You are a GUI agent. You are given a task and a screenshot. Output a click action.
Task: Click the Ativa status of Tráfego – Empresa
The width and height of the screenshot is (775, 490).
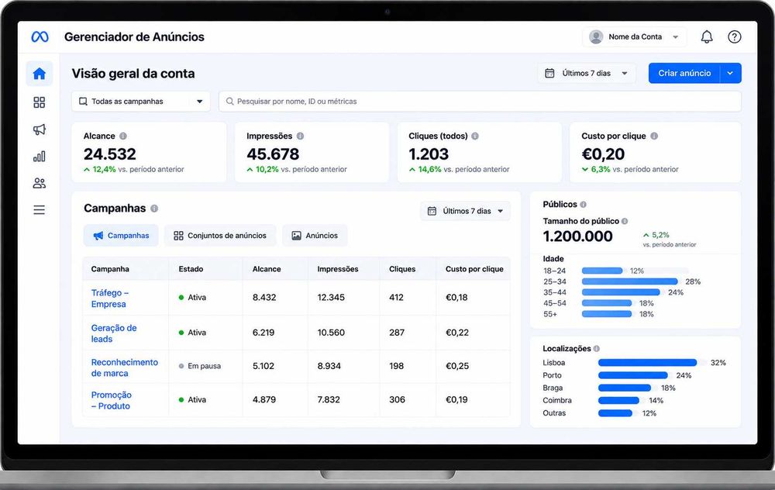[192, 297]
